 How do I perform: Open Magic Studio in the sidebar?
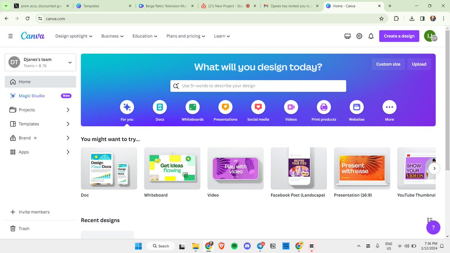point(40,96)
